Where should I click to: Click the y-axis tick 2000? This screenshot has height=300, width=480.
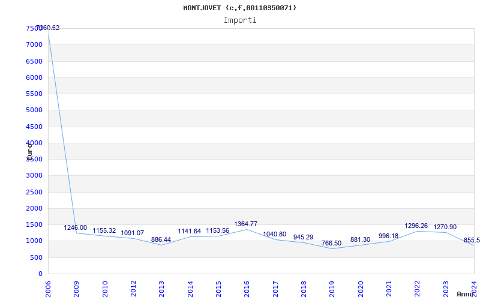(34, 208)
